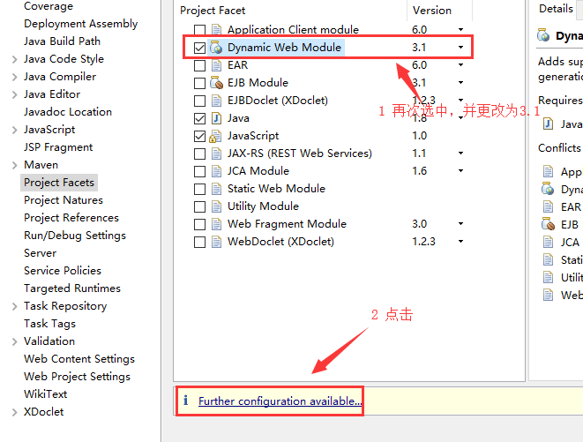
Task: Click the Dynamic Web Module globe icon
Action: pos(216,48)
